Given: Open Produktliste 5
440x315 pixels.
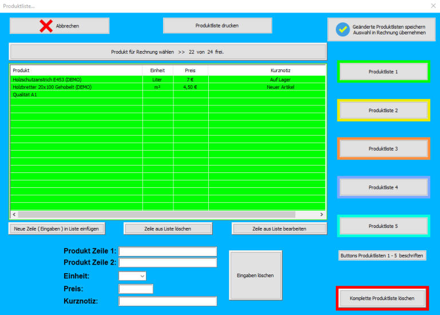Looking at the screenshot, I should coord(383,226).
